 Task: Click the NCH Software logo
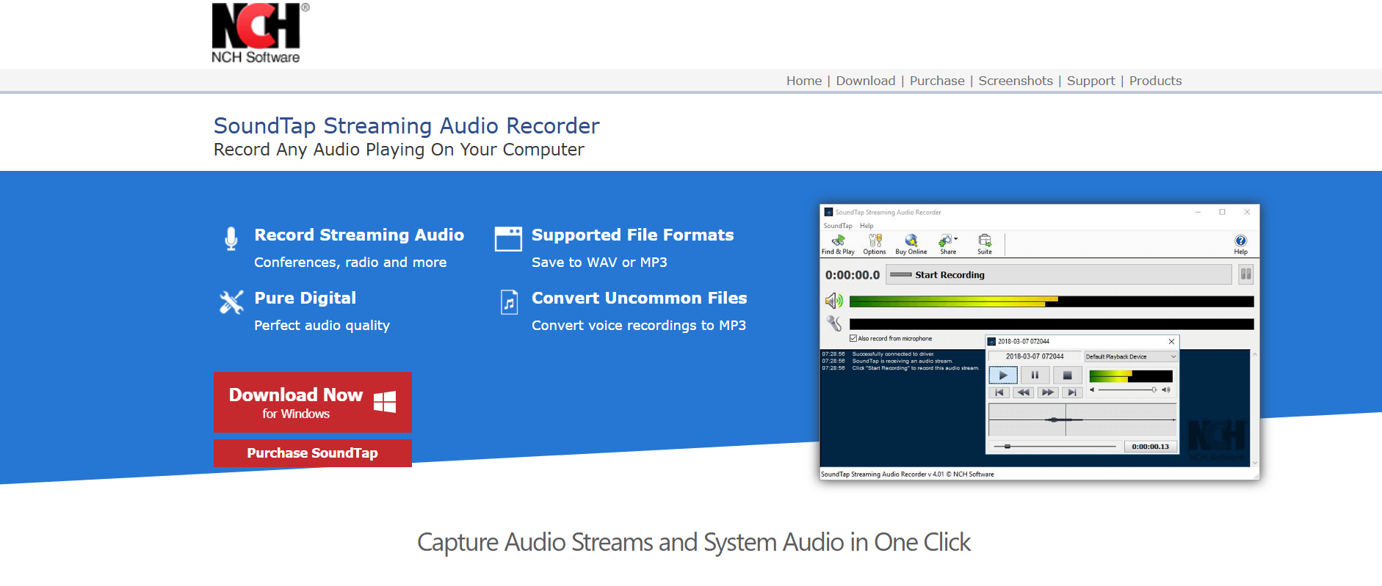tap(260, 34)
